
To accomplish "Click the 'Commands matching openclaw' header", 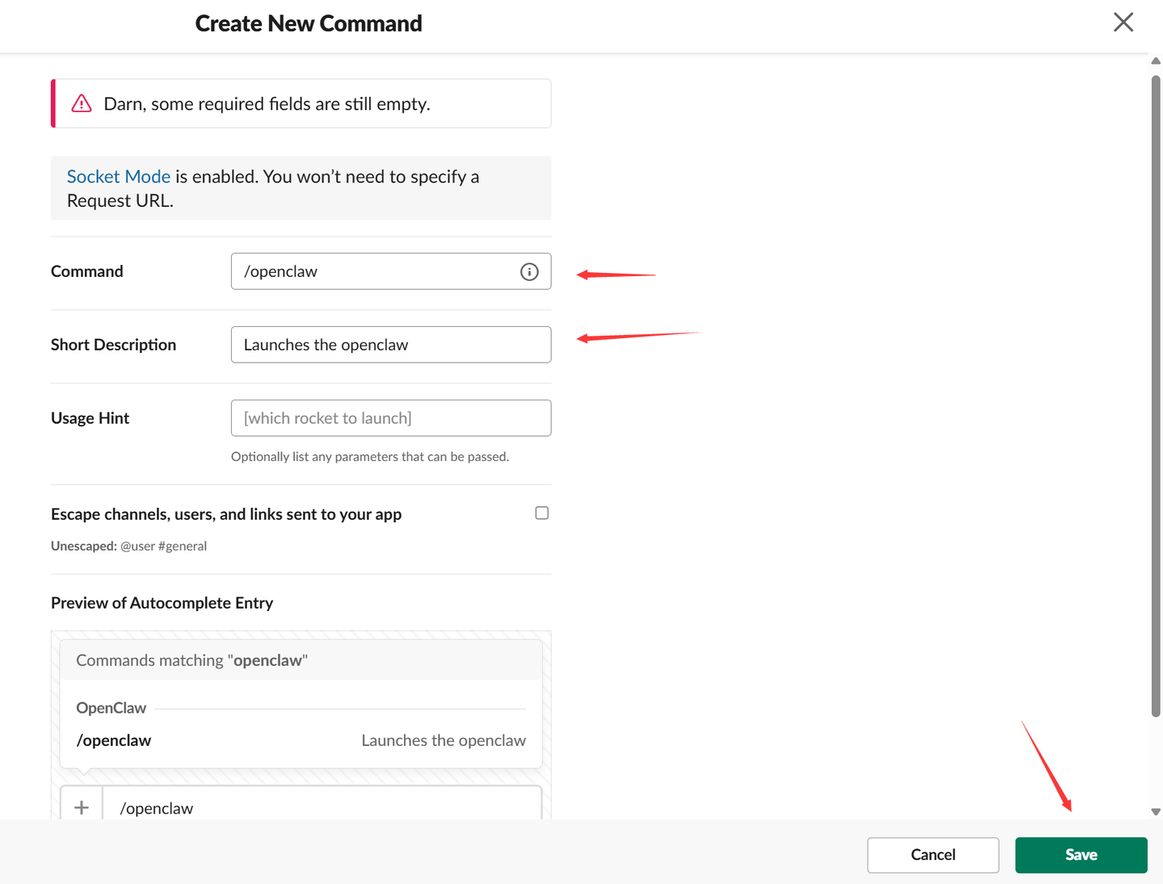I will coord(191,660).
